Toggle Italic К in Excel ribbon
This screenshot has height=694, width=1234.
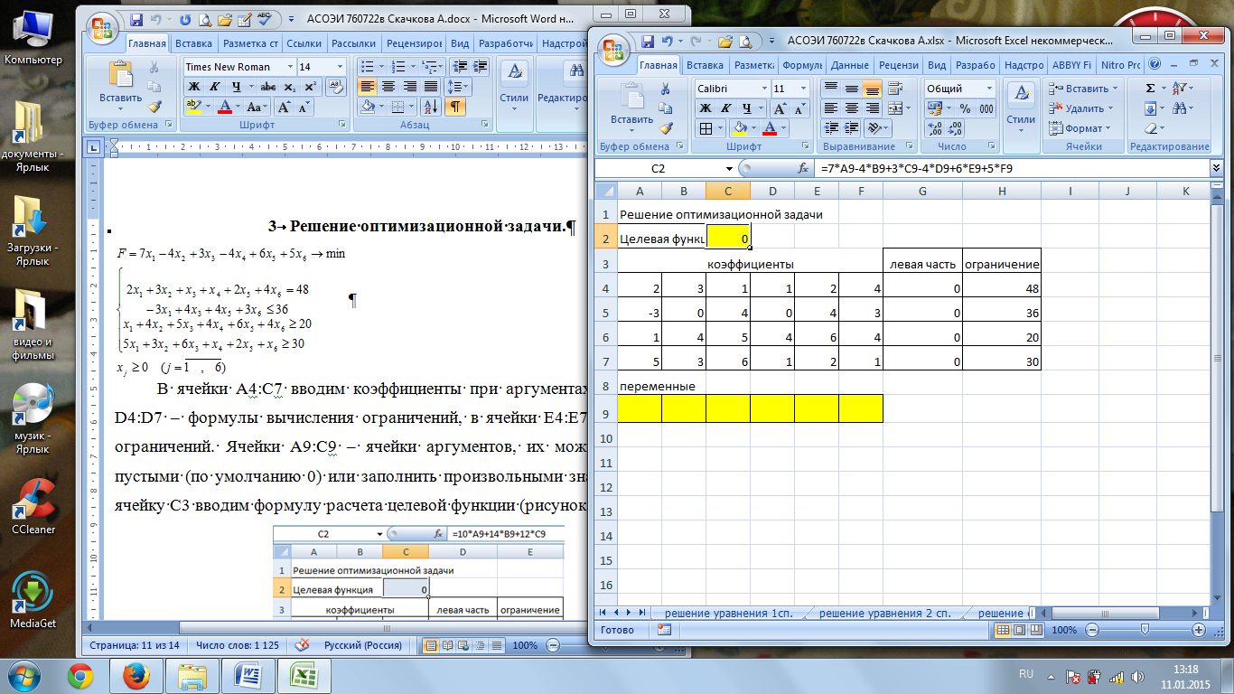point(727,108)
